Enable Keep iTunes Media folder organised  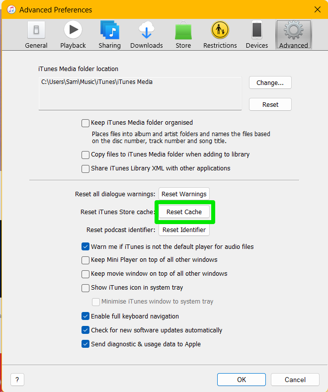click(x=85, y=123)
